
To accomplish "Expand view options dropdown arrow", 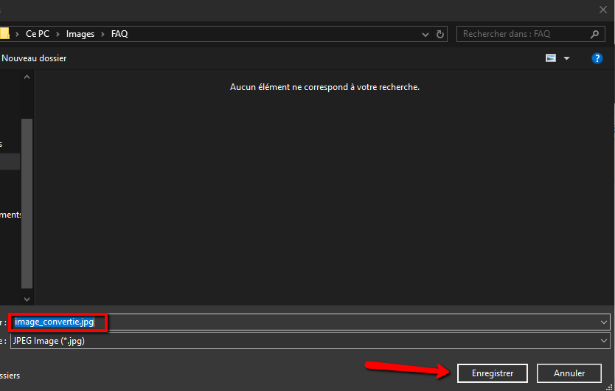I will coord(566,58).
